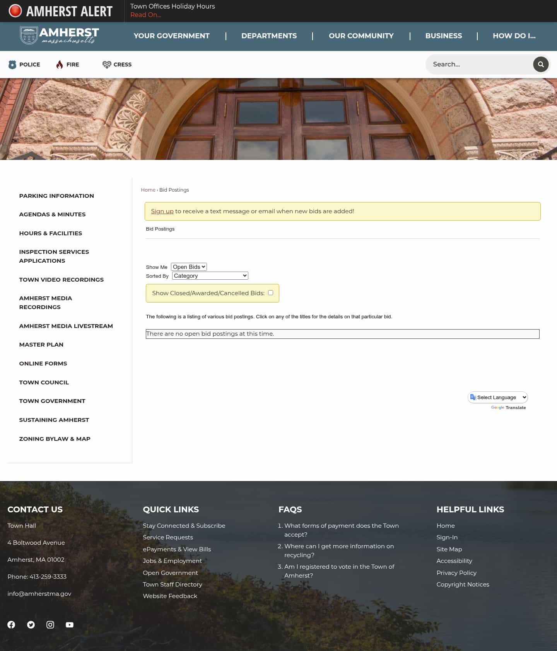The width and height of the screenshot is (557, 651).
Task: Open the Departments menu
Action: click(x=269, y=36)
